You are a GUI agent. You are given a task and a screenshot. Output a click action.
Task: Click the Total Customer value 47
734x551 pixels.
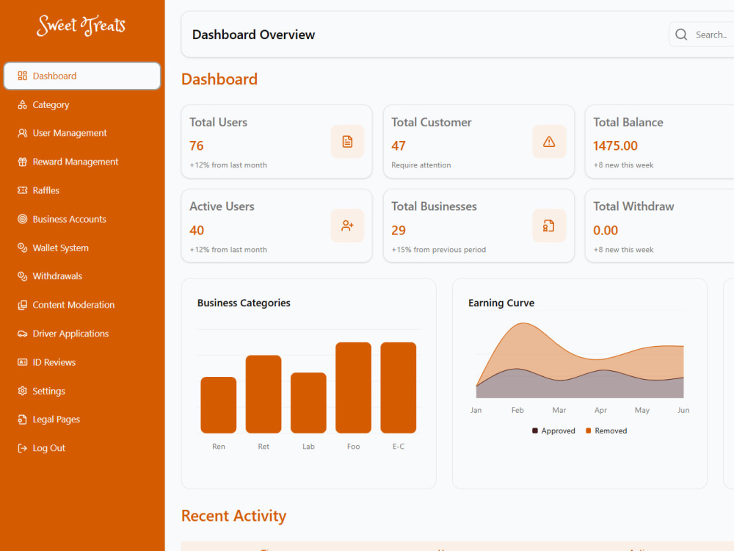(399, 145)
